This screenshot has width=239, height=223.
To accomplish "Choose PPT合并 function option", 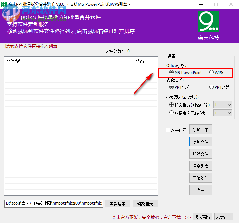I will click(219, 87).
